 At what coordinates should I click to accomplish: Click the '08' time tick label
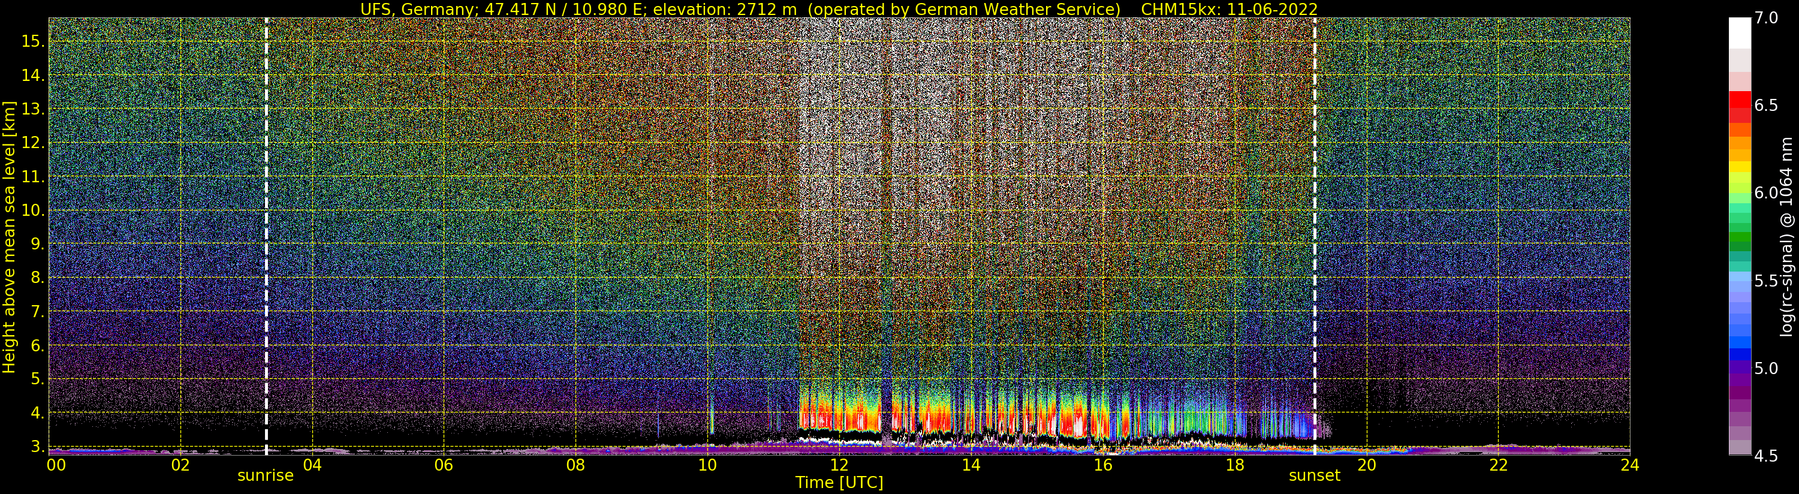point(575,465)
